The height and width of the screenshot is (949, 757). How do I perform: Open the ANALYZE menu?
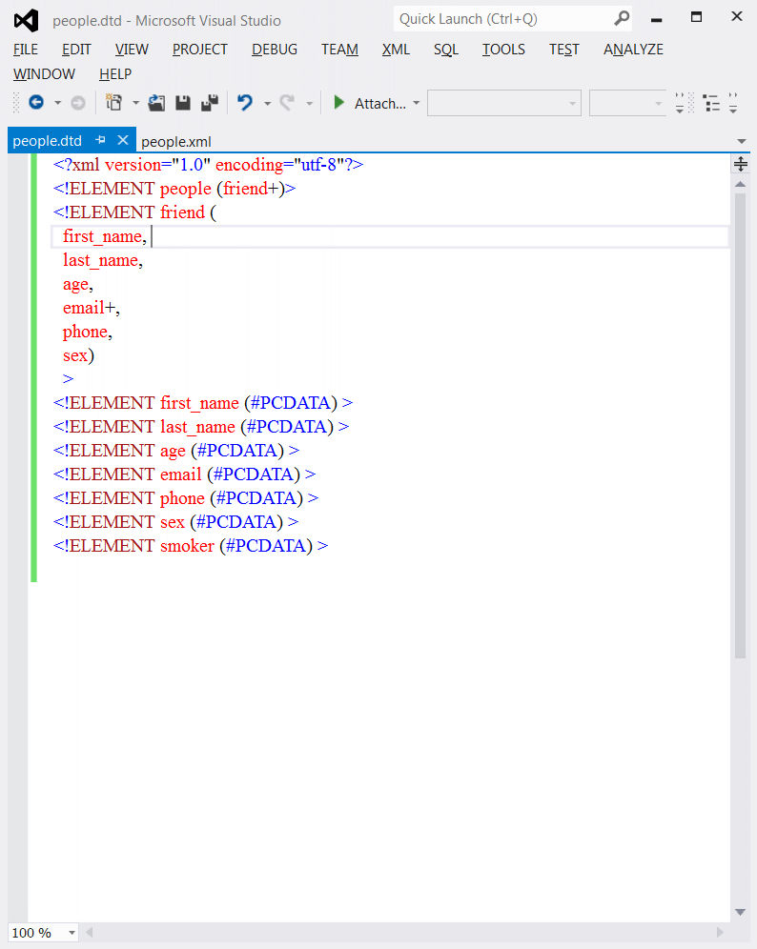pos(633,50)
